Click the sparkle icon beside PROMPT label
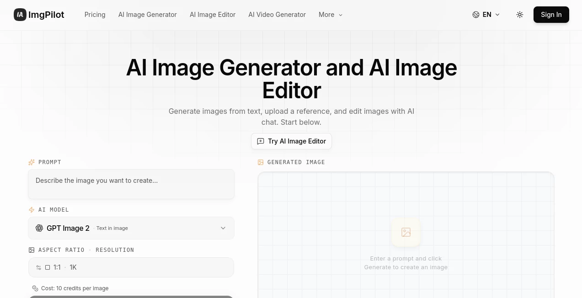582x298 pixels. pos(32,162)
